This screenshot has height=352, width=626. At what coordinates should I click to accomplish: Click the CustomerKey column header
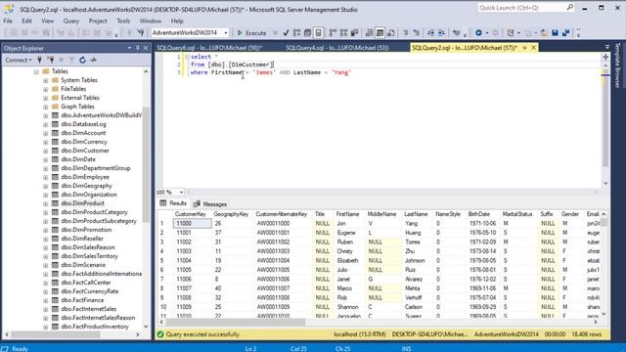tap(192, 214)
